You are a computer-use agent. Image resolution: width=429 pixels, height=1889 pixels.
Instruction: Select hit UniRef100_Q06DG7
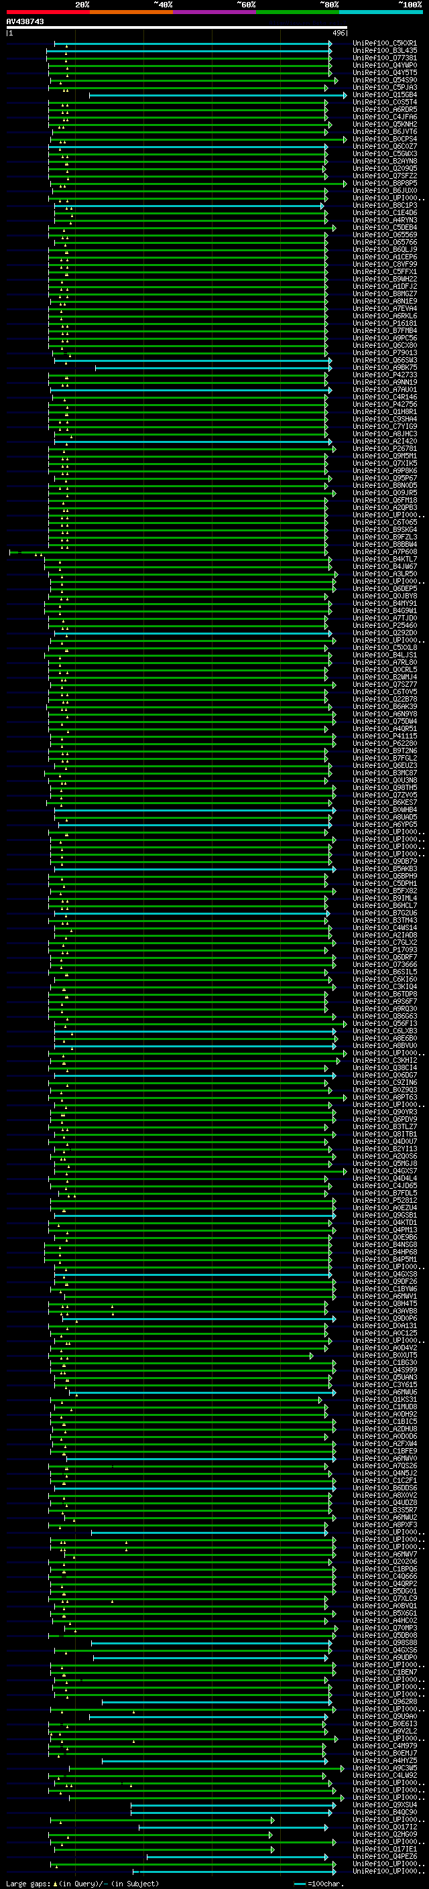click(x=385, y=1075)
